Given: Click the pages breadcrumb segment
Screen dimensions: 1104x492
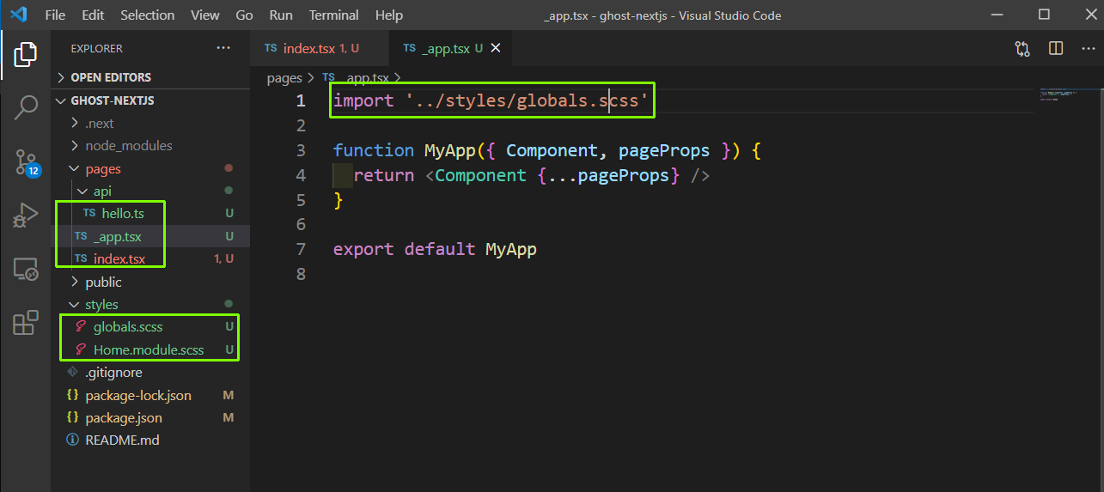Looking at the screenshot, I should [x=284, y=78].
